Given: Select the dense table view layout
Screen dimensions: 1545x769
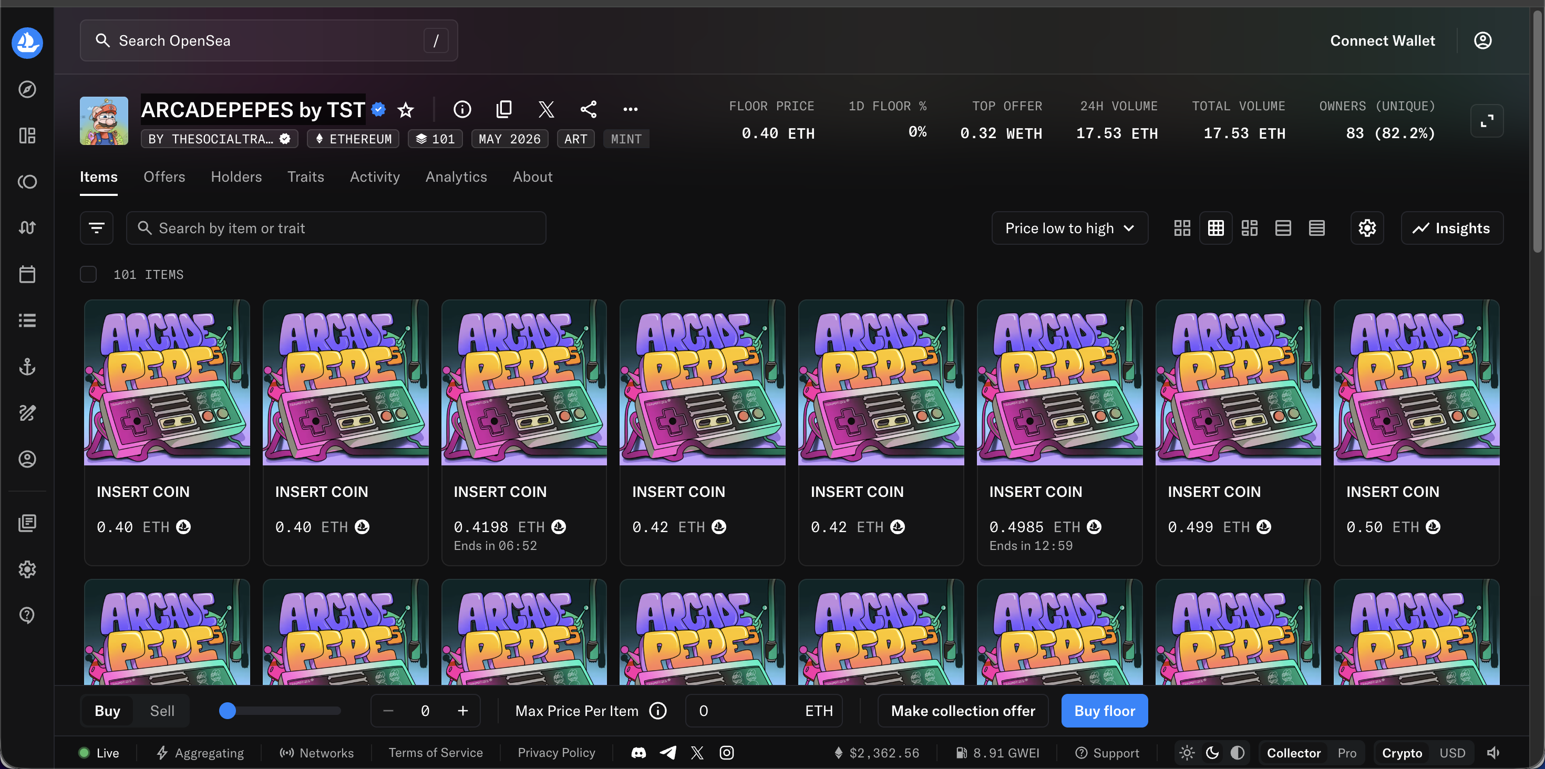Looking at the screenshot, I should (x=1316, y=228).
